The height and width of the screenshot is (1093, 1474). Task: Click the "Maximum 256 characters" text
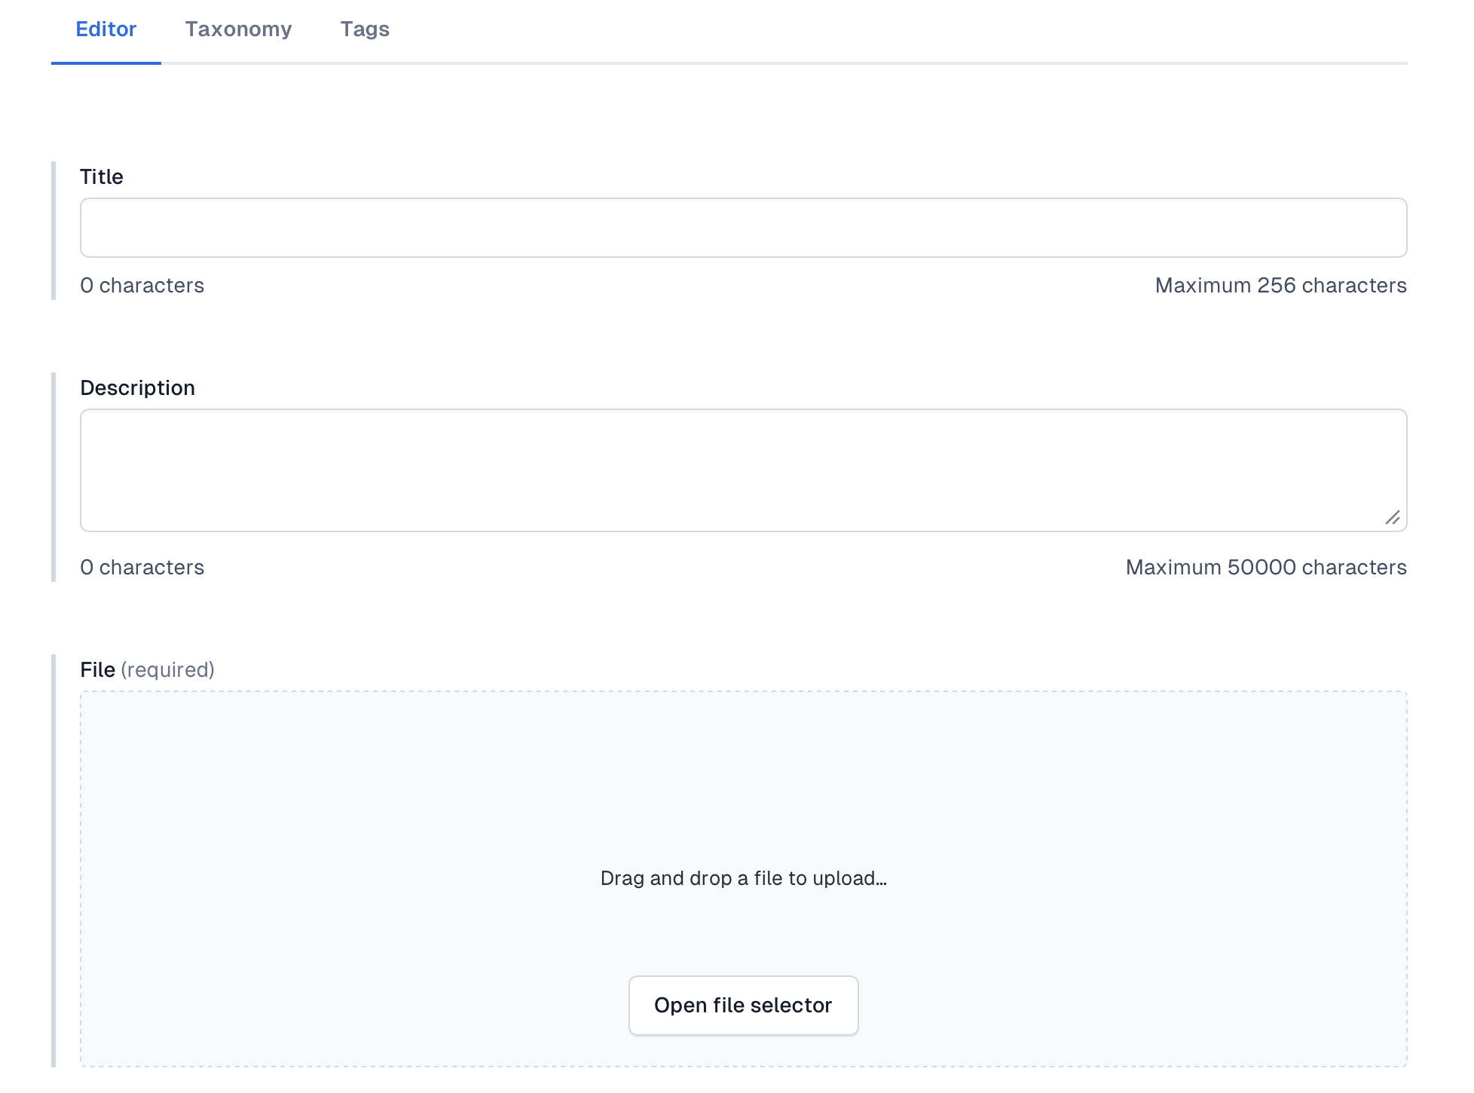click(1280, 286)
